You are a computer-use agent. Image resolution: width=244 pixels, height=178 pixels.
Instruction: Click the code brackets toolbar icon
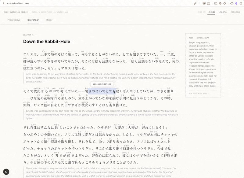click(232, 3)
